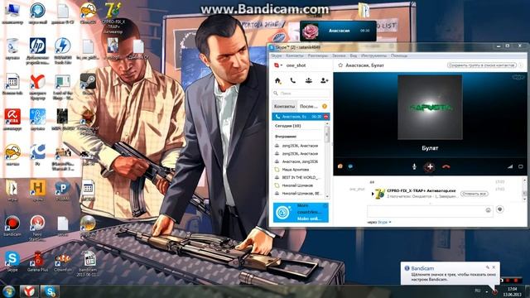Select the active Анастасия call row in list
The height and width of the screenshot is (298, 530).
(301, 117)
